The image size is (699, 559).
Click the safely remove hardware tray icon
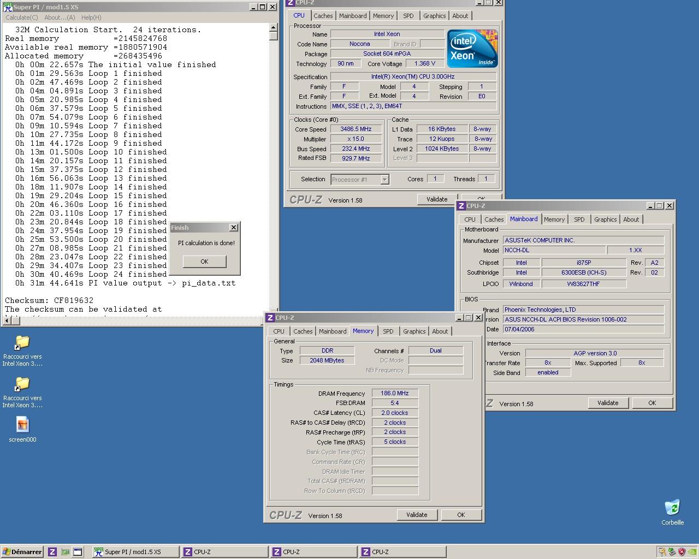coord(672,552)
